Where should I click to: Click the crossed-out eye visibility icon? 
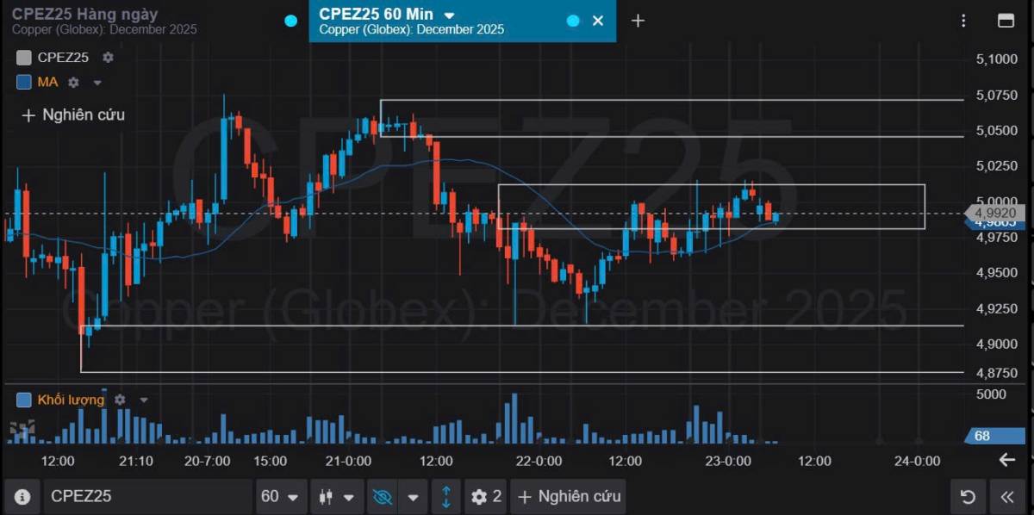(383, 497)
